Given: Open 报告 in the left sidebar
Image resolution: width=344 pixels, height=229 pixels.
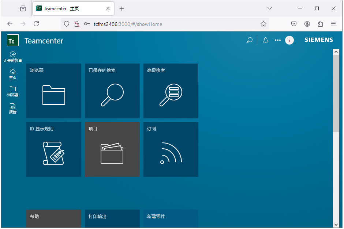Looking at the screenshot, I should 13,108.
